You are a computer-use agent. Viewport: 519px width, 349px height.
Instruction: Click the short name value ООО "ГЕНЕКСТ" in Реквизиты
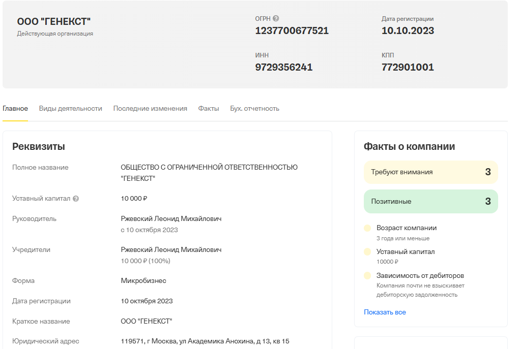point(147,321)
